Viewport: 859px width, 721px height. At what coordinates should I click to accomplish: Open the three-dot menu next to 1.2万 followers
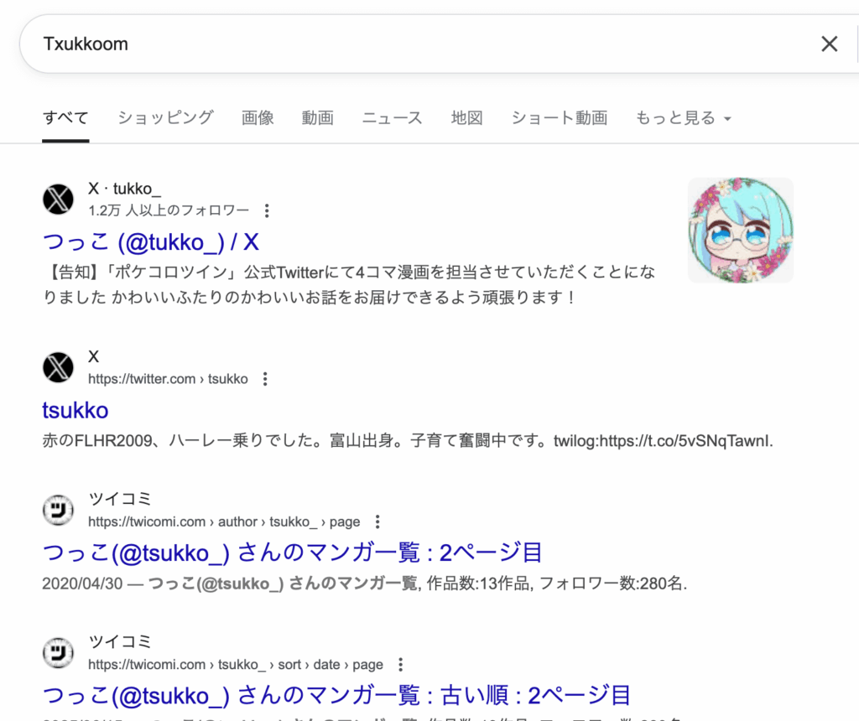click(267, 210)
